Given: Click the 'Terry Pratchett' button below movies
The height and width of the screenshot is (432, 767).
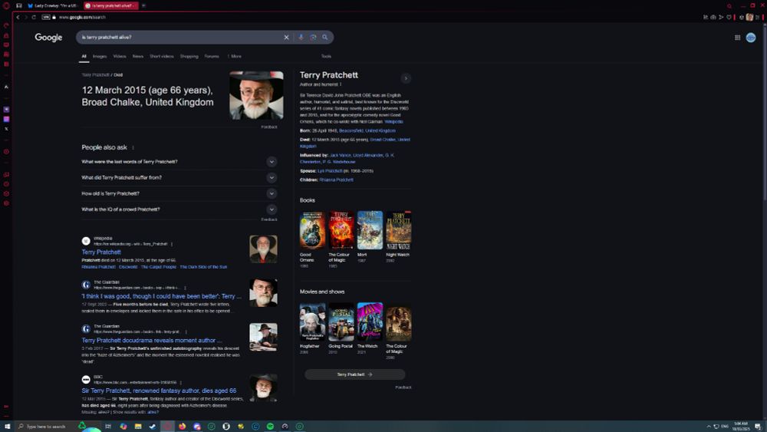Looking at the screenshot, I should click(355, 374).
